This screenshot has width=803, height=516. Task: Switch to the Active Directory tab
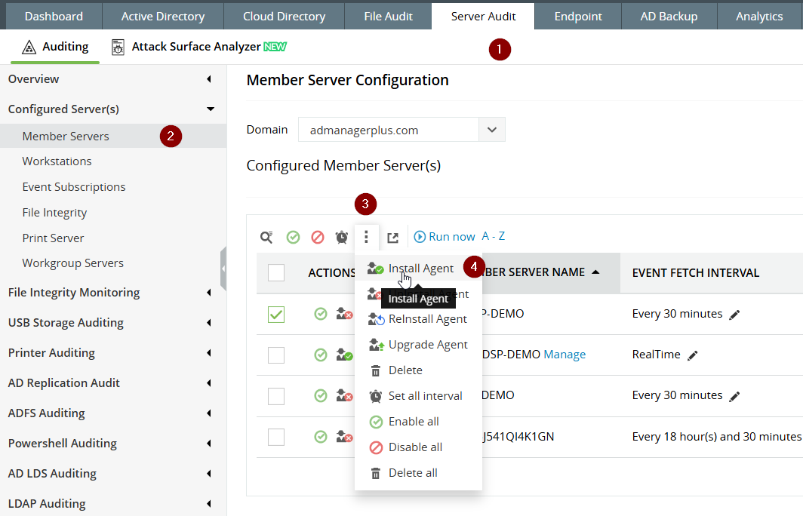[162, 16]
